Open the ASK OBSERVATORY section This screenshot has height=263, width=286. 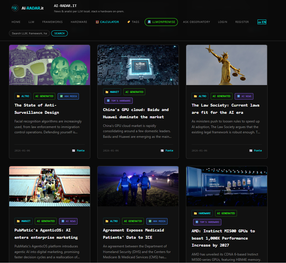196,22
